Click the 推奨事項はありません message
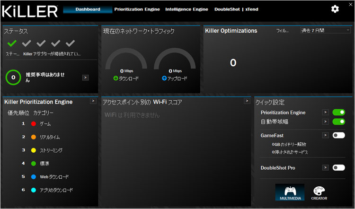This screenshot has height=209, width=355. (45, 77)
